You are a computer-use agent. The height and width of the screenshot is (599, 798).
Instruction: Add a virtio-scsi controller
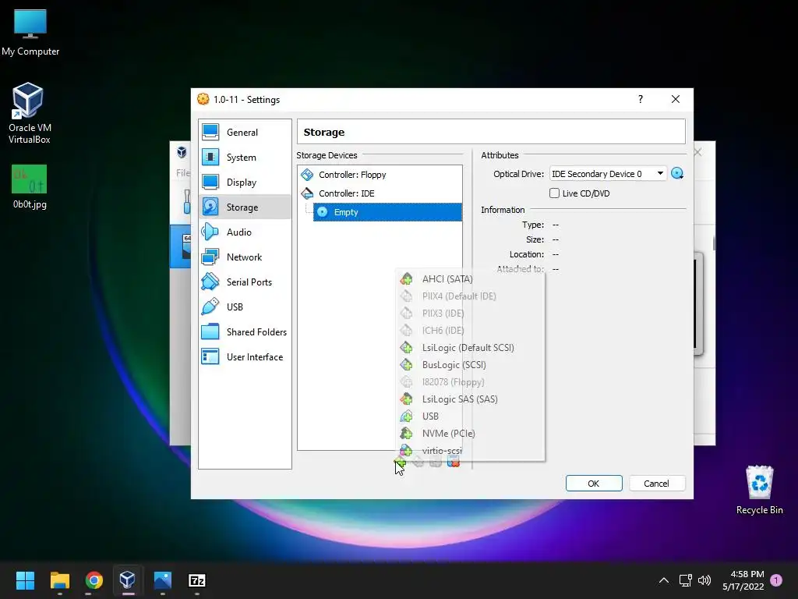coord(470,450)
